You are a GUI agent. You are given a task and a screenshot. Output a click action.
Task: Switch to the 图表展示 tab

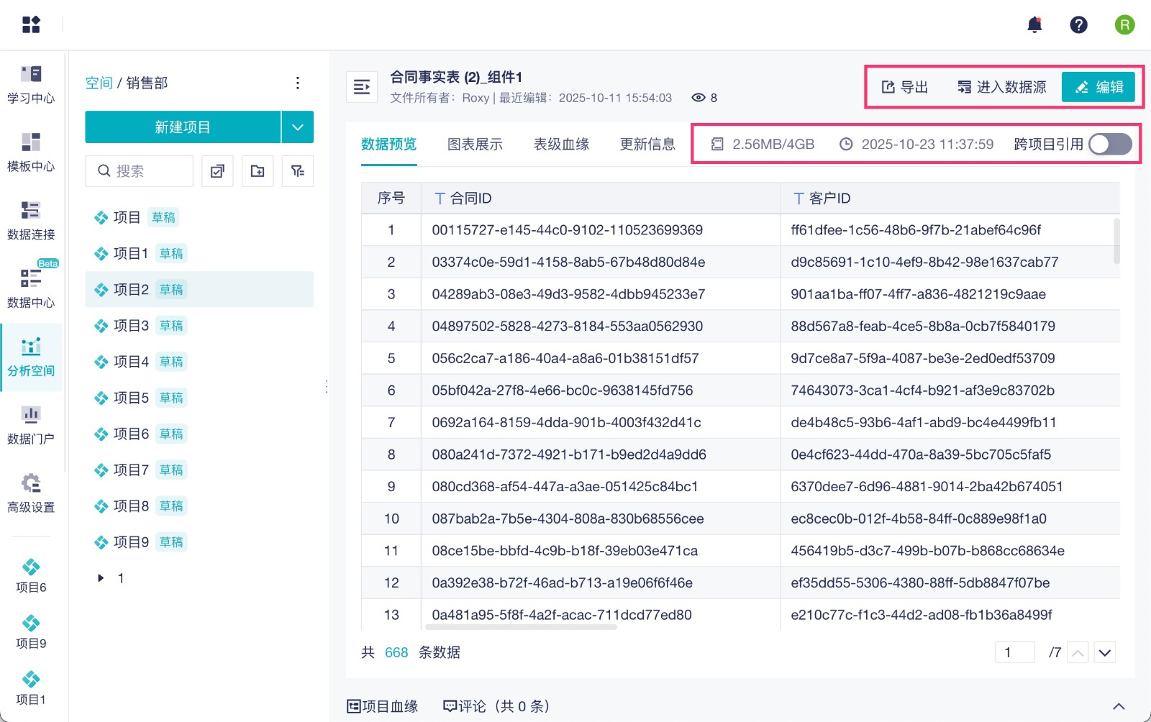[476, 145]
